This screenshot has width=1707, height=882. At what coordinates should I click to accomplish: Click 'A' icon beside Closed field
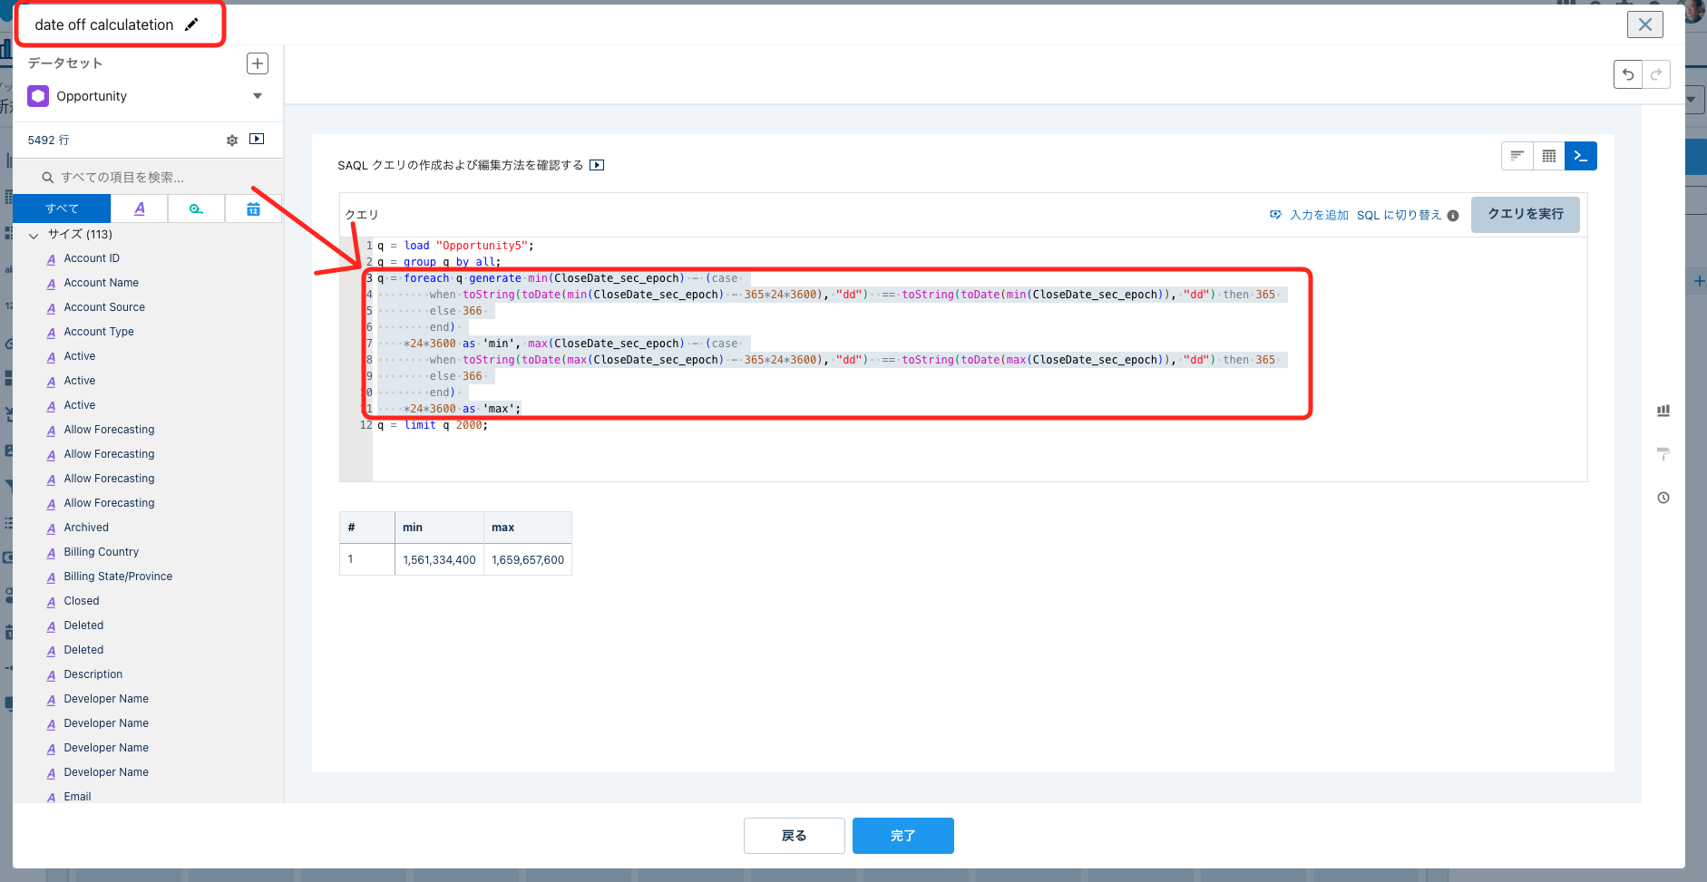coord(51,602)
